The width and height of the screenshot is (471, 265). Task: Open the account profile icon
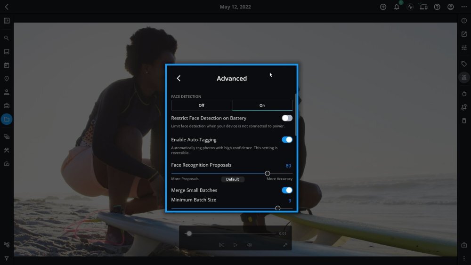451,7
